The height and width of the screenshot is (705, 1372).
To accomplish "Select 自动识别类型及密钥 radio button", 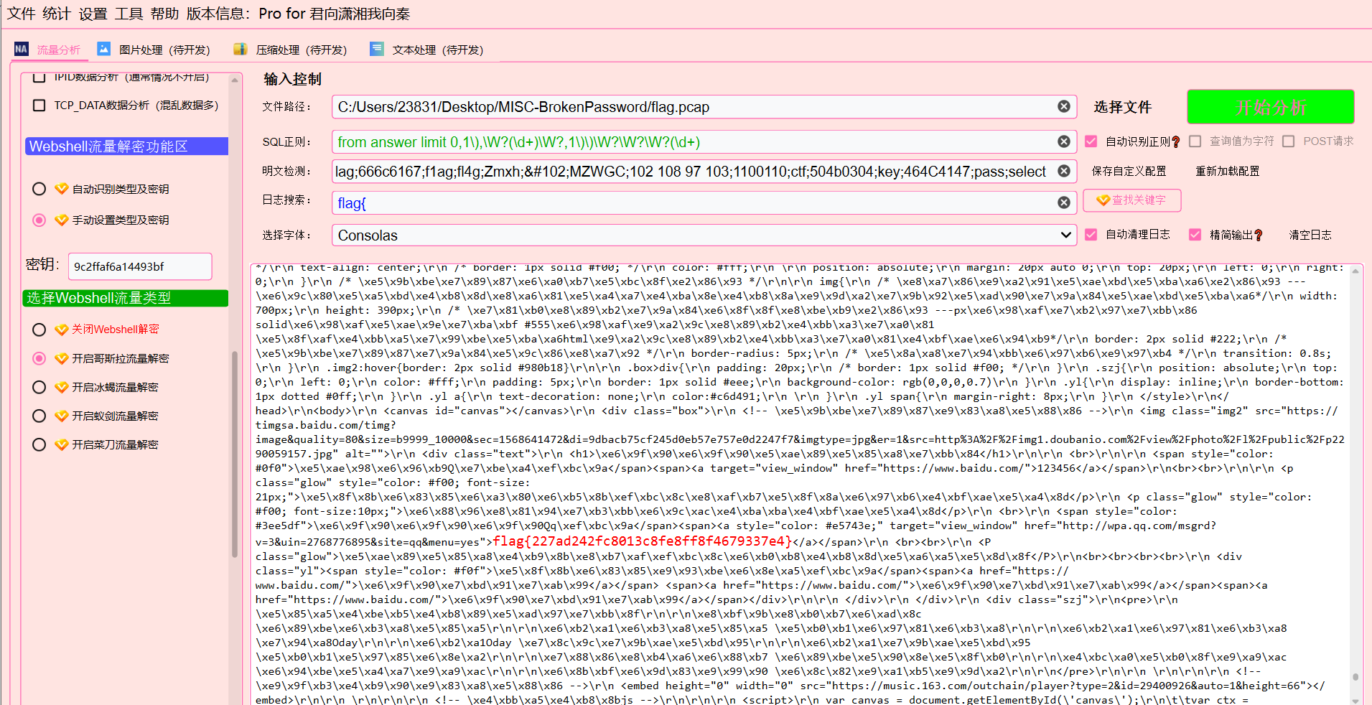I will [x=39, y=189].
